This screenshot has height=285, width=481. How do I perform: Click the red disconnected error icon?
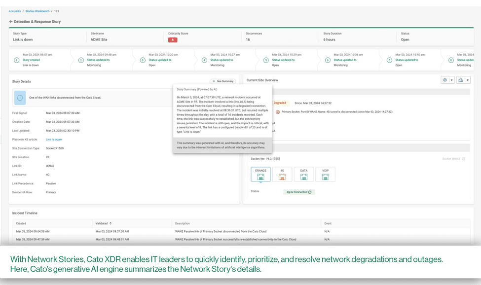tap(278, 112)
